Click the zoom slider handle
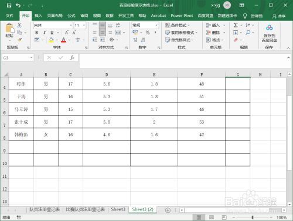This screenshot has height=221, width=293. click(253, 217)
